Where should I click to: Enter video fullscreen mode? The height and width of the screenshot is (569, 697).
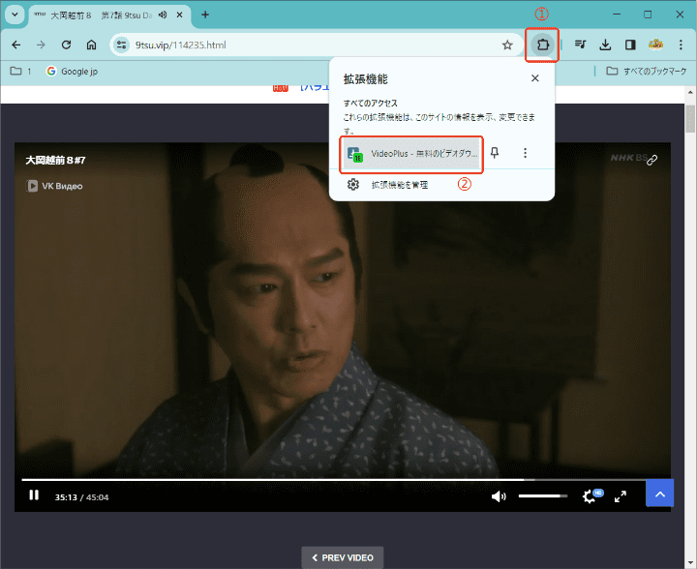pos(621,496)
